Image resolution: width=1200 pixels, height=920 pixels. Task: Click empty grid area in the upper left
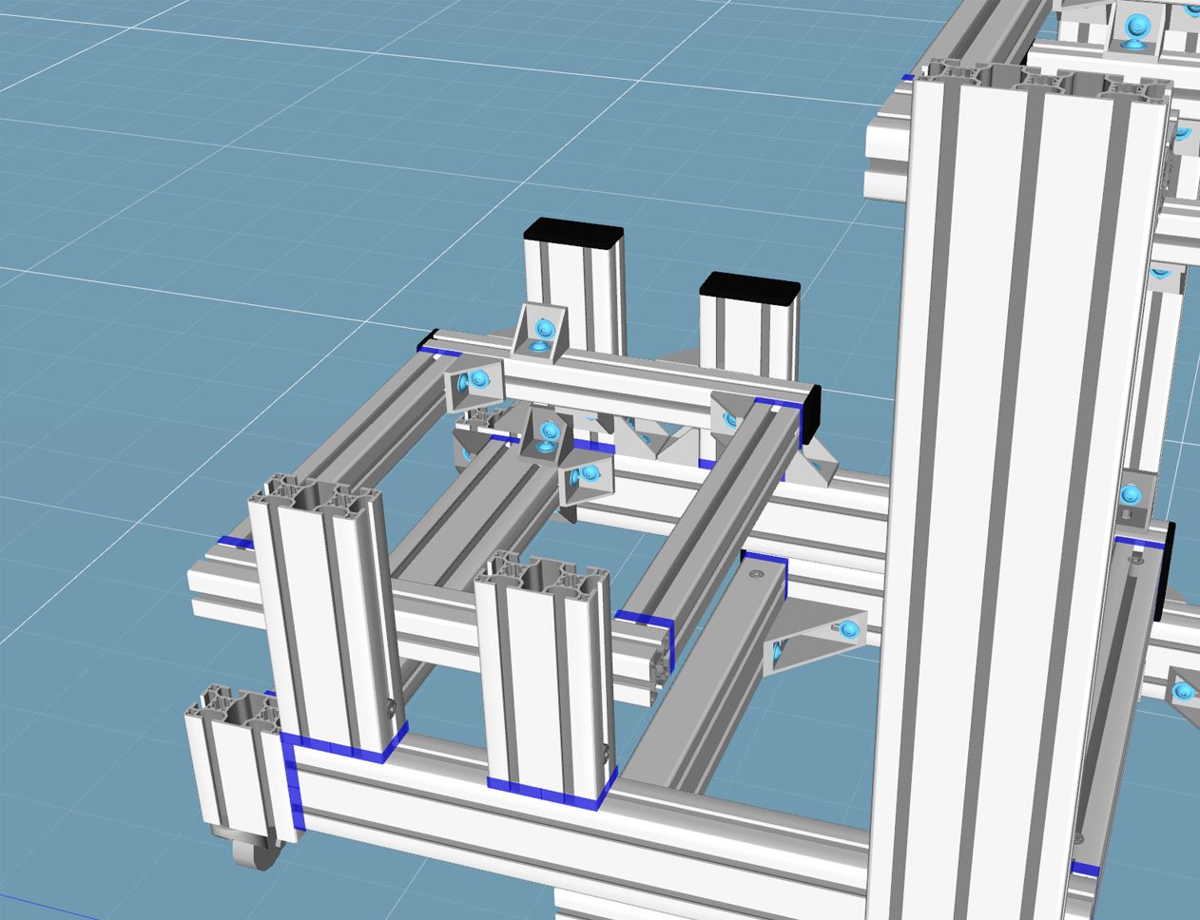pyautogui.click(x=190, y=143)
